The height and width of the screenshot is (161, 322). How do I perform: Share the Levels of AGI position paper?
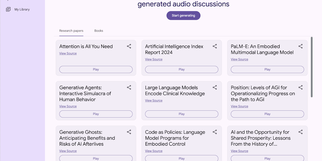(x=300, y=87)
